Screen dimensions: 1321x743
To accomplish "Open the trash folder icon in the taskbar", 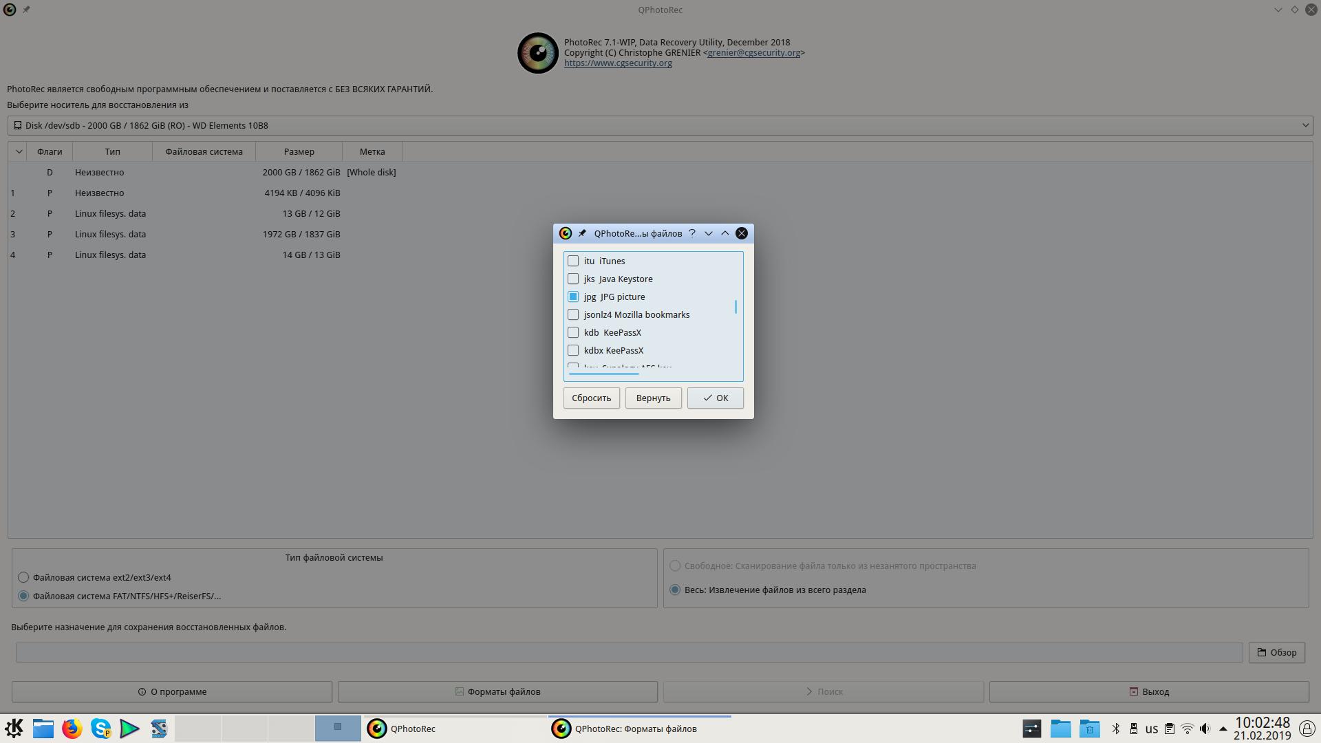I will pyautogui.click(x=1089, y=729).
